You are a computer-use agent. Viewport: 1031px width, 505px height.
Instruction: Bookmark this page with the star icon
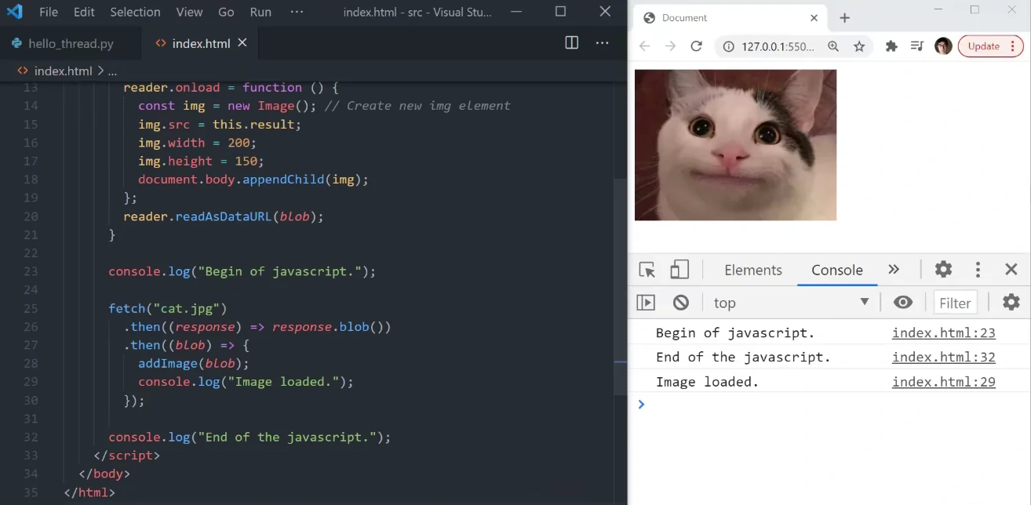[x=859, y=46]
